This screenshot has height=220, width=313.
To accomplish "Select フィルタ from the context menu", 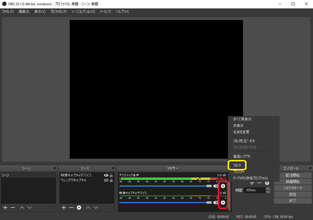I will coord(237,165).
